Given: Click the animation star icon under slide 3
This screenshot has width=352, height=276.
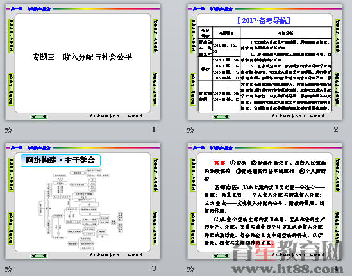Looking at the screenshot, I should tap(8, 269).
